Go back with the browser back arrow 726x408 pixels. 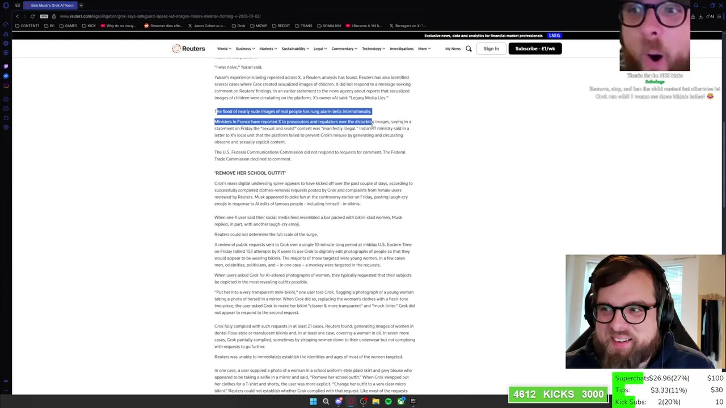tap(18, 16)
